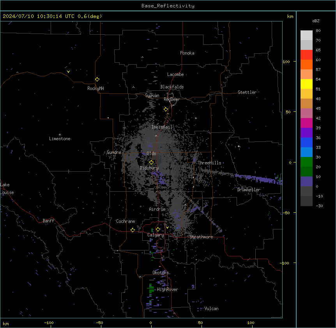
Task: Click the Vulcan city label
Action: click(x=211, y=309)
